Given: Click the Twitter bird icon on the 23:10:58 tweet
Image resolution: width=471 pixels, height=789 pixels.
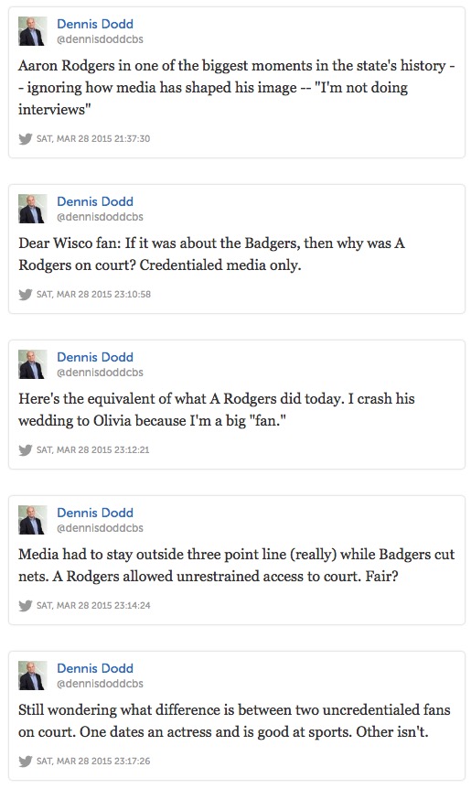Looking at the screenshot, I should point(25,295).
